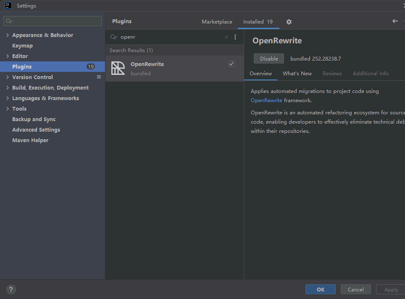Apply the settings changes
The image size is (405, 299).
coord(390,289)
